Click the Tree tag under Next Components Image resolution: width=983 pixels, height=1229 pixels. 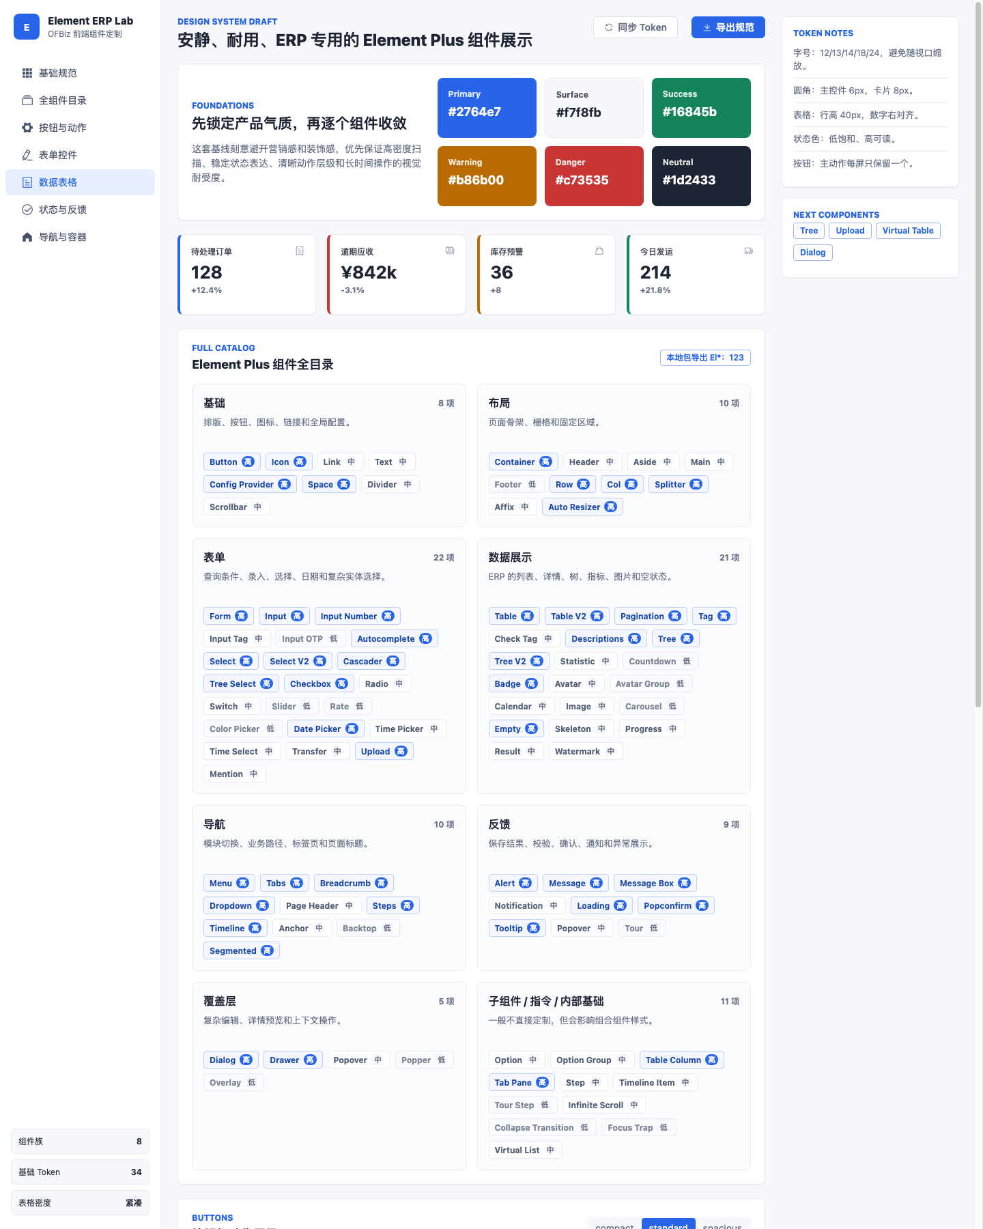pos(809,231)
